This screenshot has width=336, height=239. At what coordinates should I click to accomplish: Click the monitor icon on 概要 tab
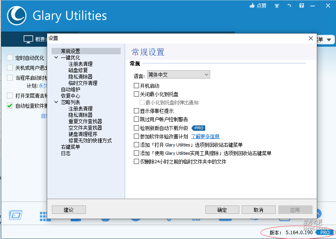click(x=28, y=39)
